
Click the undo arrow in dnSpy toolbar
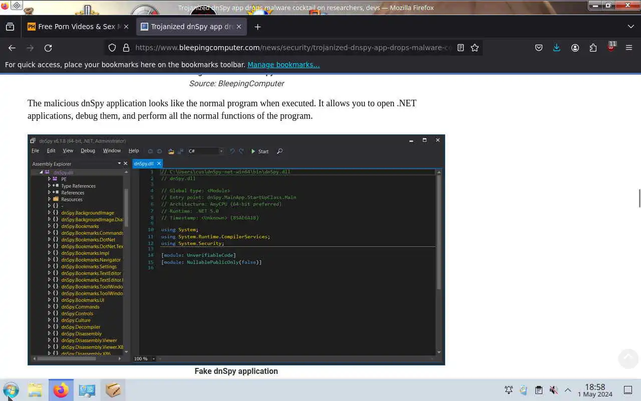pos(232,151)
